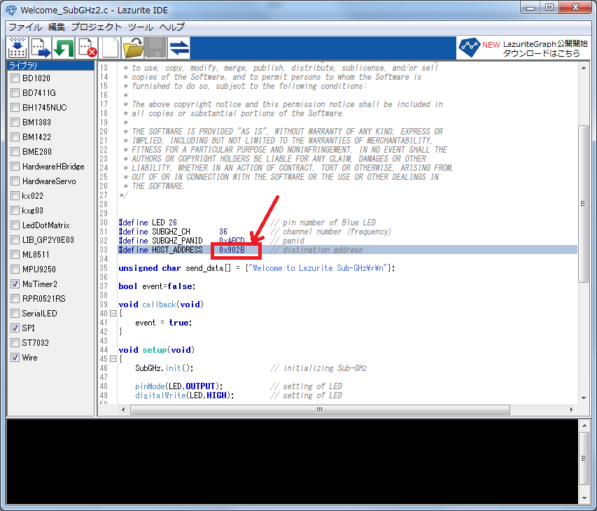Collapse the setup function fold at line 45
Viewport: 597px width, 511px height.
113,358
